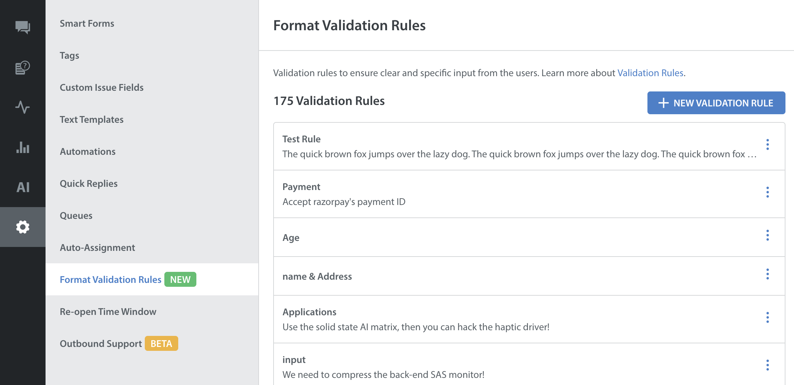Select the settings gear icon
This screenshot has width=794, height=385.
(23, 227)
